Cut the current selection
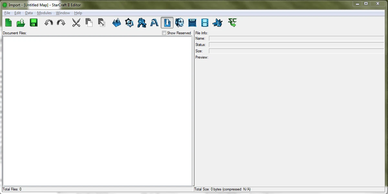This screenshot has height=194, width=388. 76,23
